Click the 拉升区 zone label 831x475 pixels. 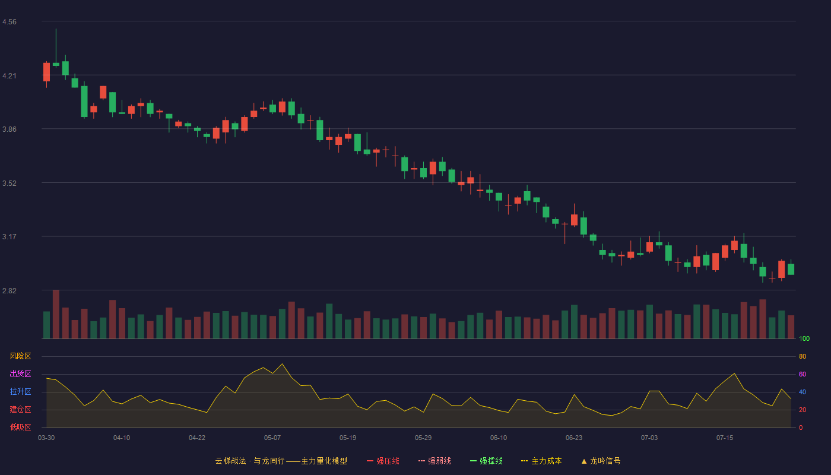(20, 392)
